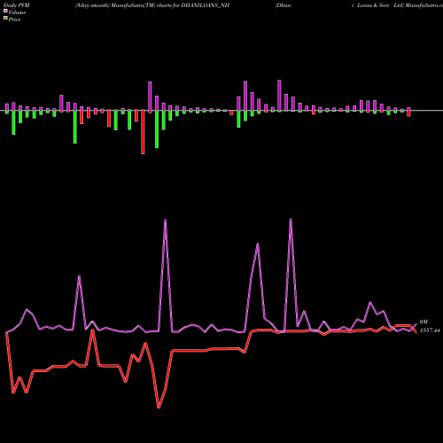443x443 pixels.
Task: Click the Volume legend swatch
Action: [x=5, y=12]
